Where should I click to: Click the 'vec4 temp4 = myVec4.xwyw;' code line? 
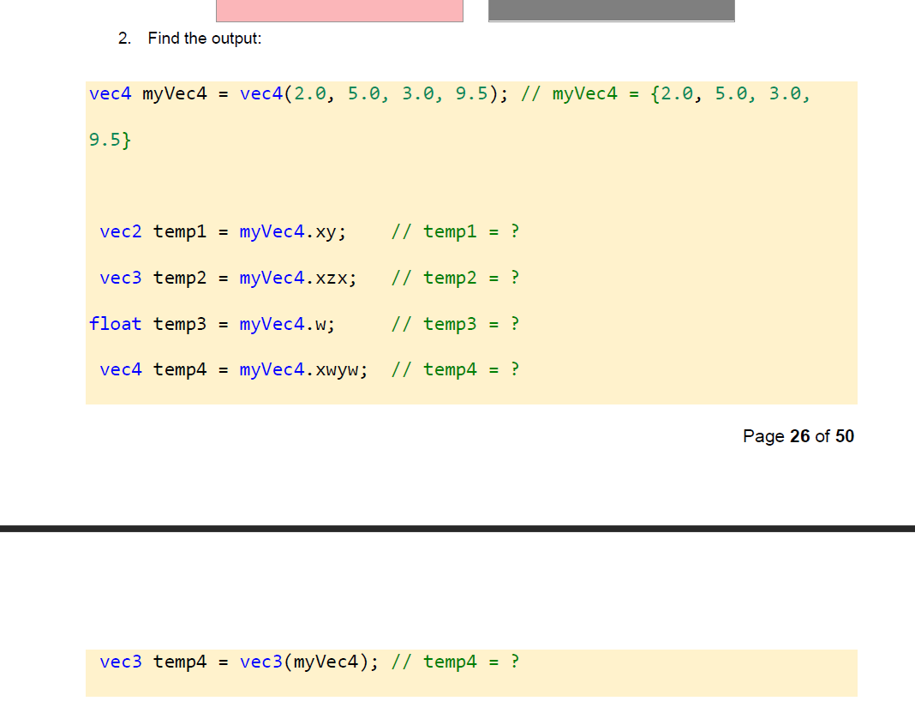coord(233,370)
